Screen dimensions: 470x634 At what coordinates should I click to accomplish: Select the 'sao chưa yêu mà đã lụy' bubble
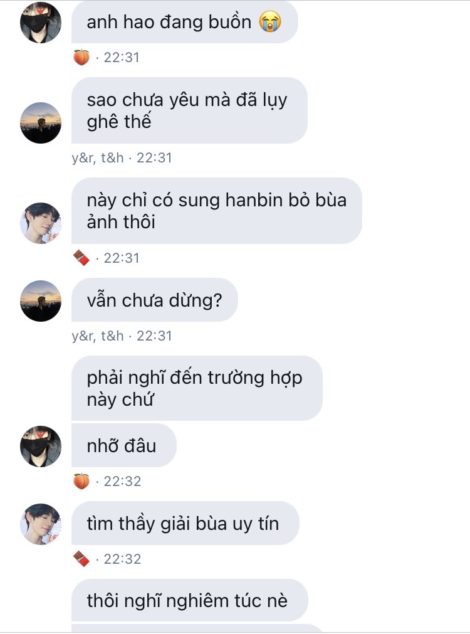[x=189, y=110]
